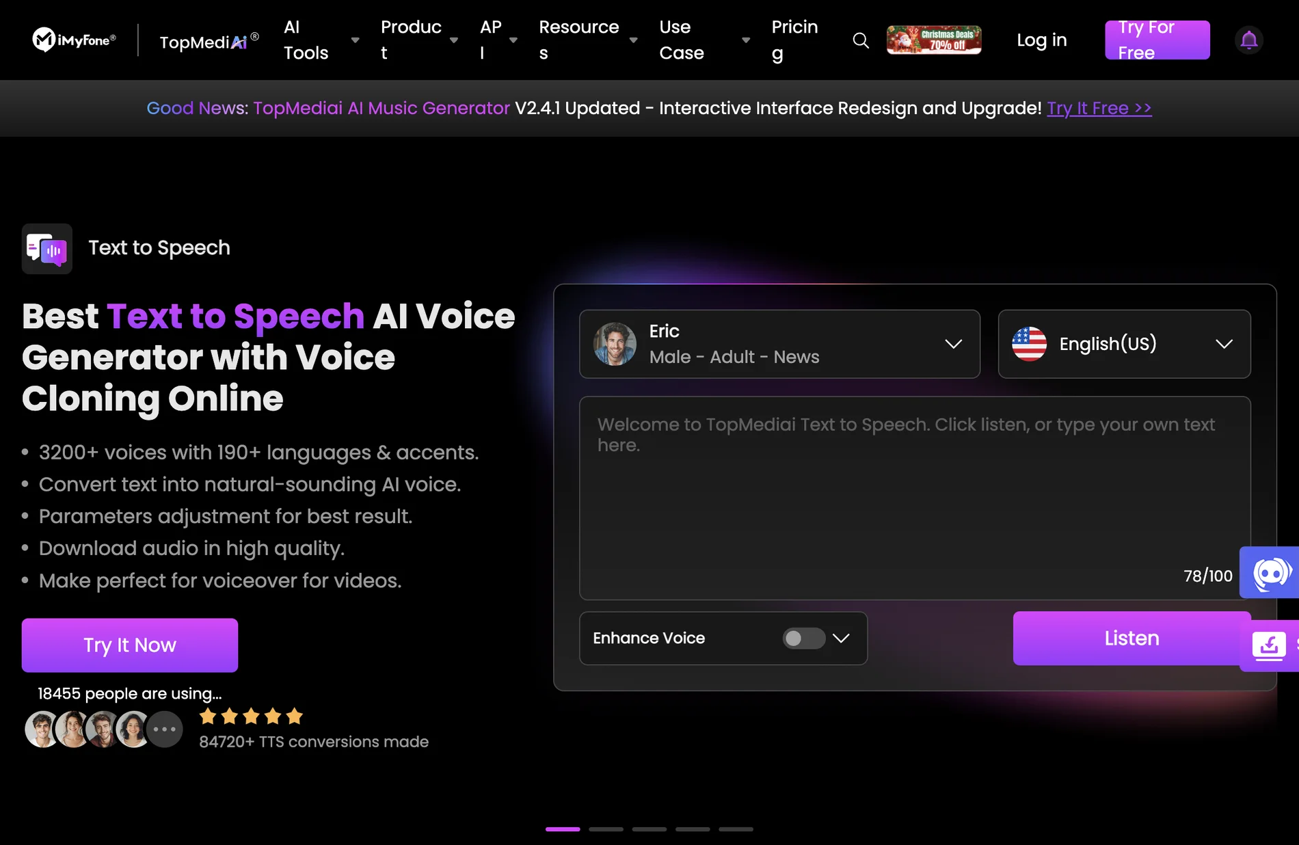Click '84720+ TTS conversions made' text

click(x=314, y=742)
